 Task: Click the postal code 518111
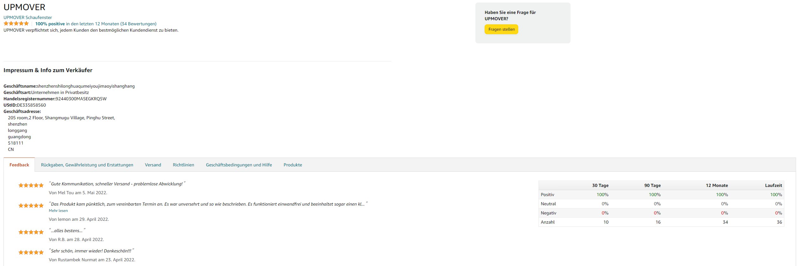tap(16, 143)
